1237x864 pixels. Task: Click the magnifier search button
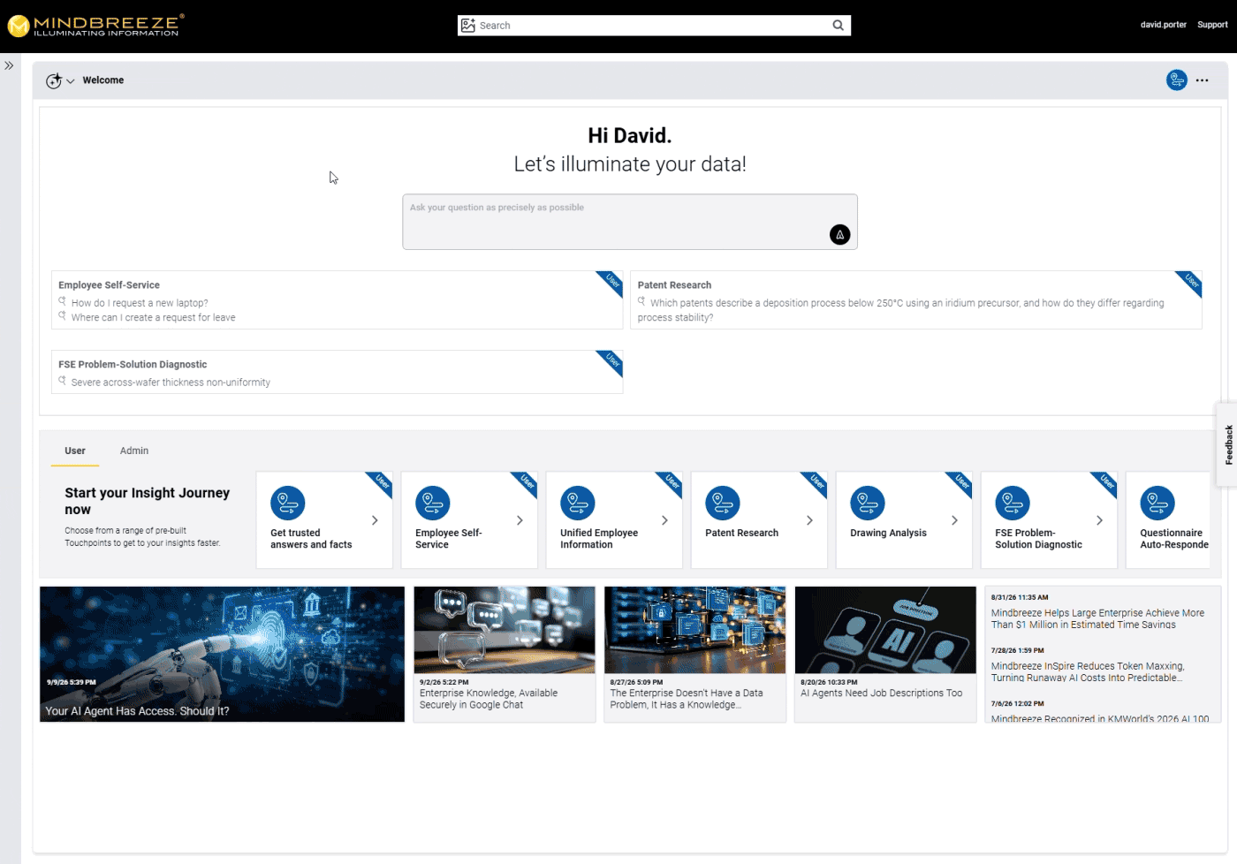click(838, 26)
